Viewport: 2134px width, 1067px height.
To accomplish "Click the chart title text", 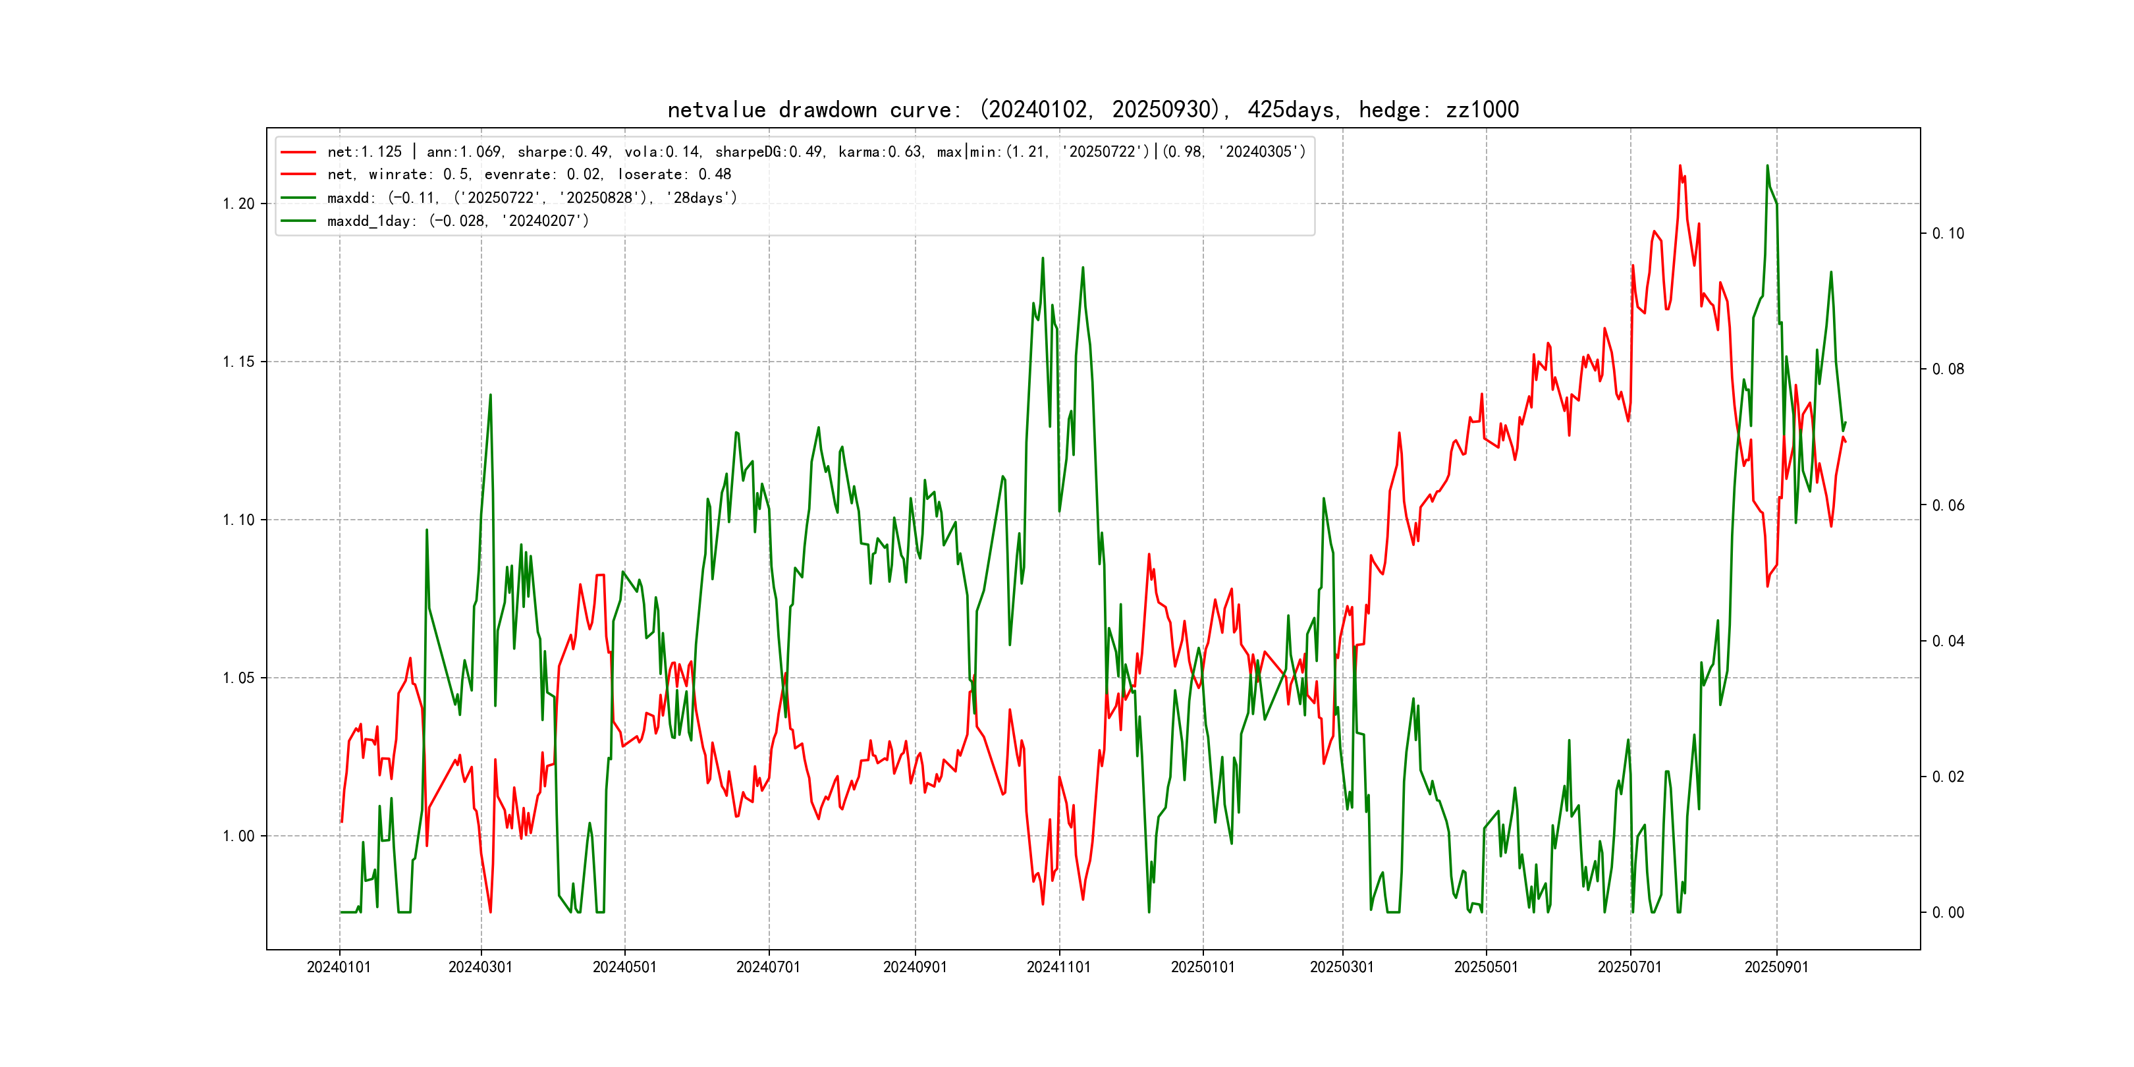I will (x=1093, y=109).
